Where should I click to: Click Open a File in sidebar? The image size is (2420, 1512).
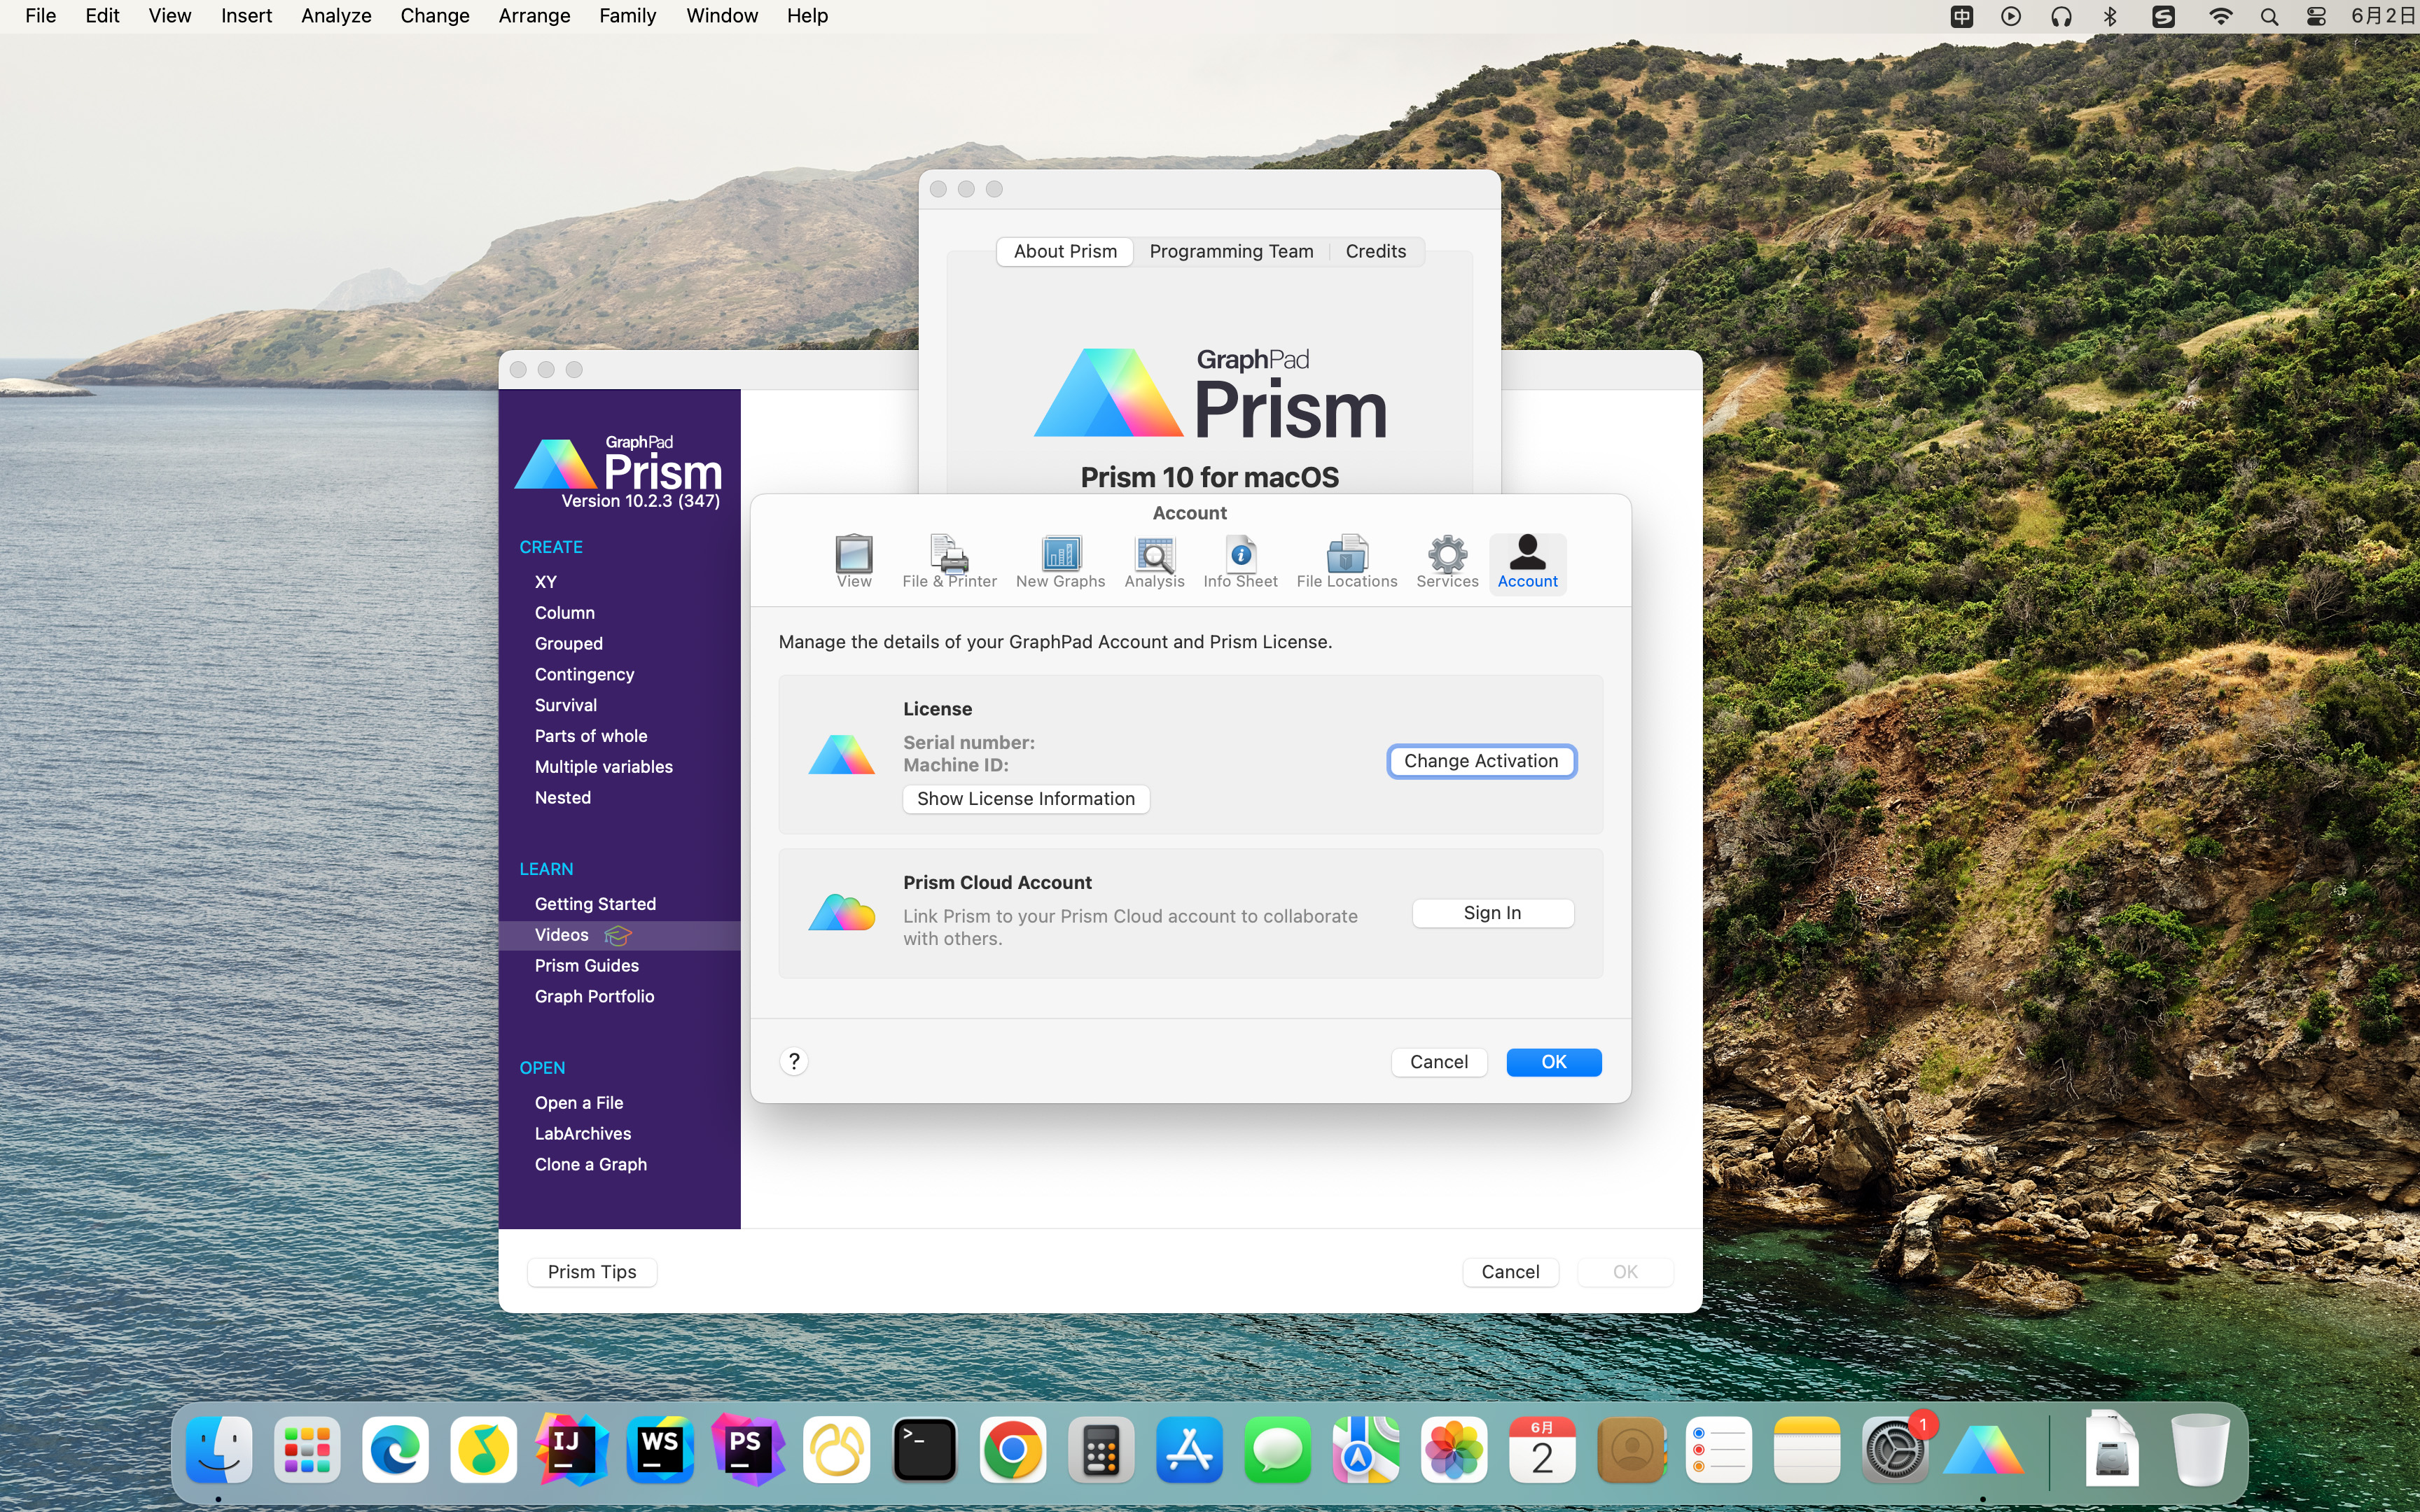[x=578, y=1103]
